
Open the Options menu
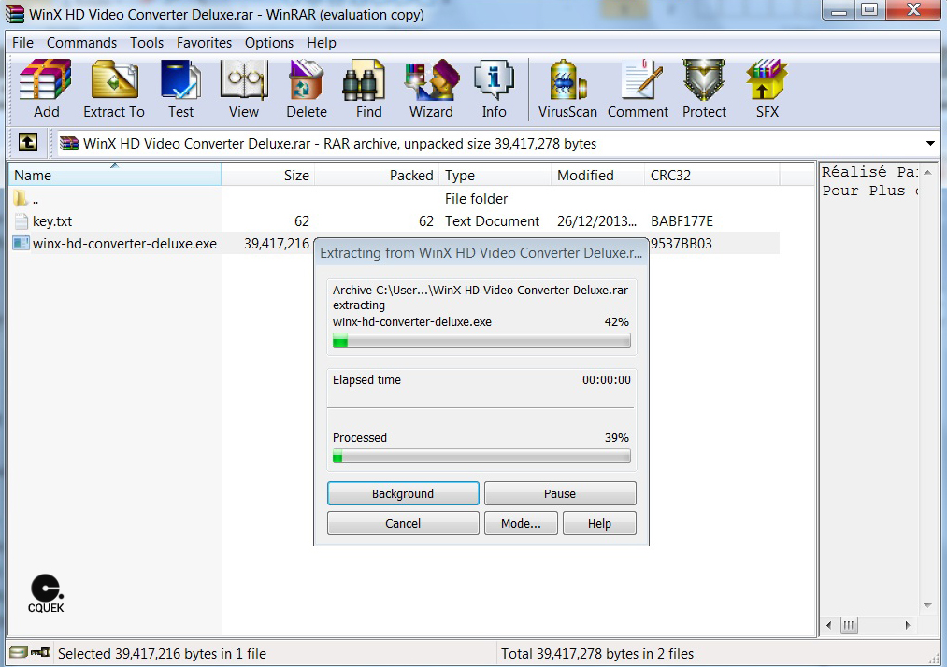click(x=268, y=43)
